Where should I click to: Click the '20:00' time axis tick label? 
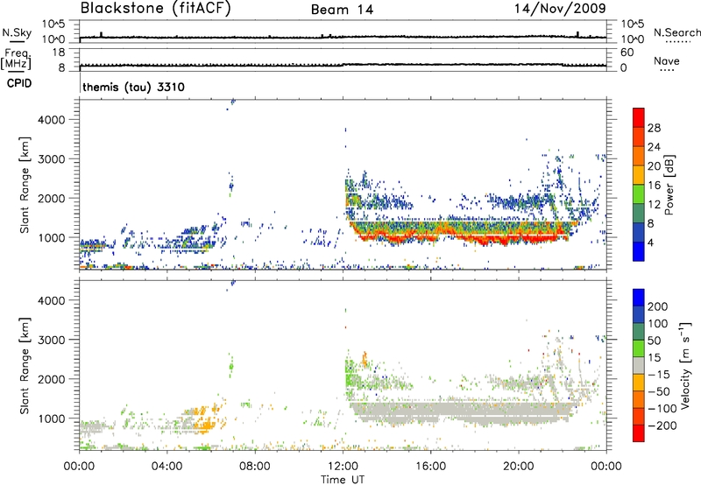point(518,467)
